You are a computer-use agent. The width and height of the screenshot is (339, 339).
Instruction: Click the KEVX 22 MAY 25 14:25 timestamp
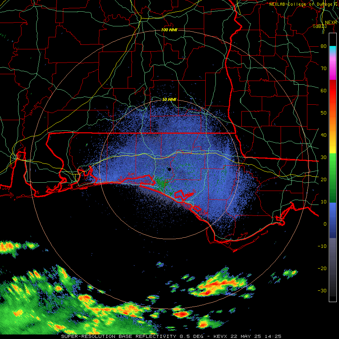coord(247,336)
